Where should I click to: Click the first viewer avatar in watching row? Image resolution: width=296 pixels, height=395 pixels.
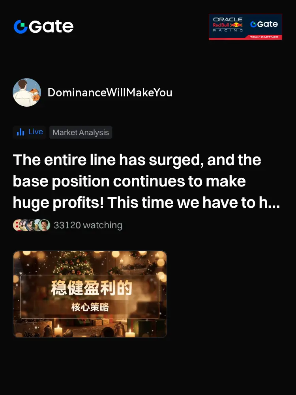click(17, 225)
